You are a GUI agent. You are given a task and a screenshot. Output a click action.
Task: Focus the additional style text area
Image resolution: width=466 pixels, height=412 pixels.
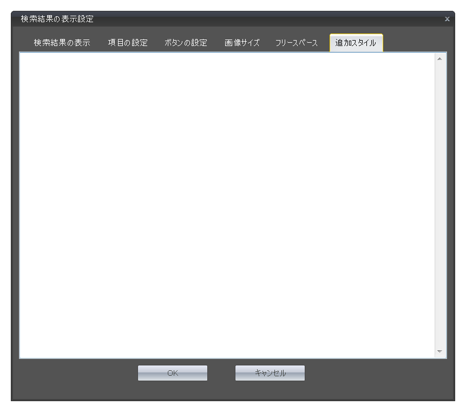click(x=227, y=206)
